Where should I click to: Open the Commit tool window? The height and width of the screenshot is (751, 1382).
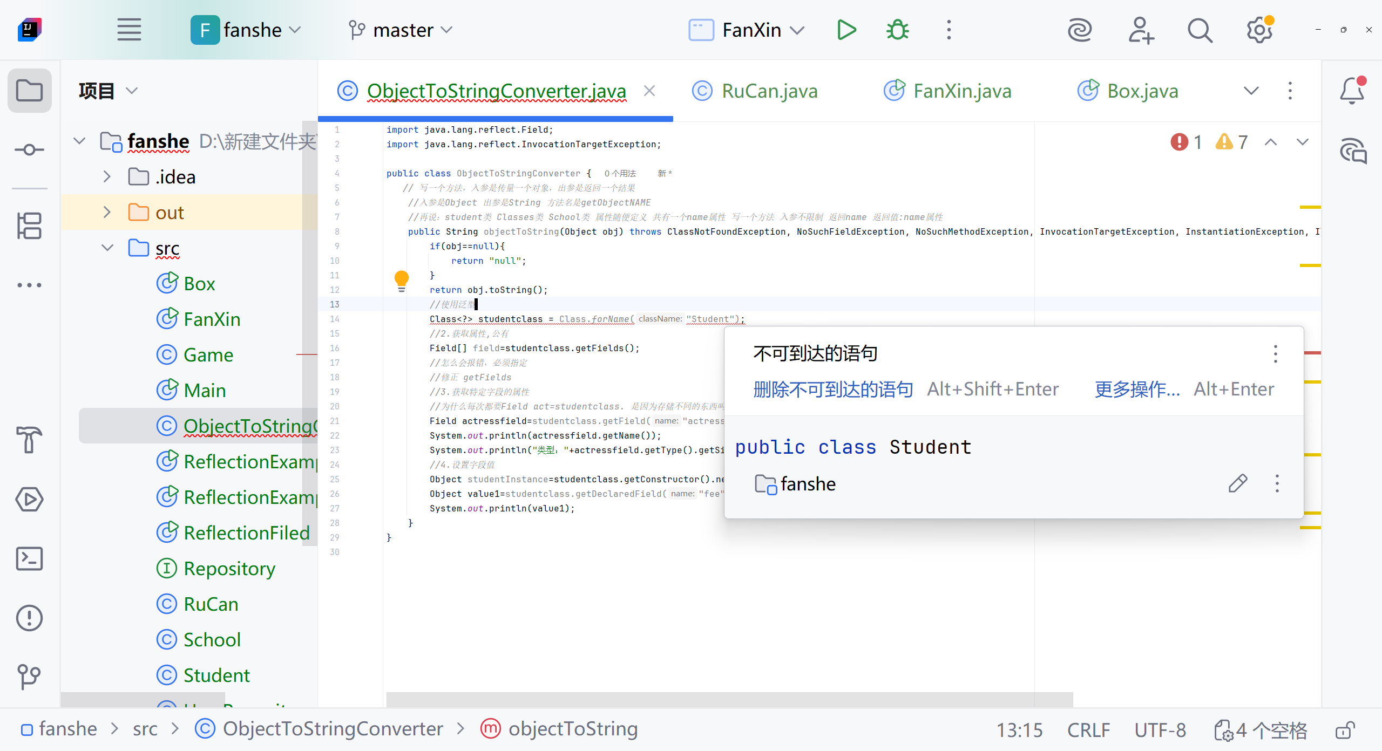point(29,149)
